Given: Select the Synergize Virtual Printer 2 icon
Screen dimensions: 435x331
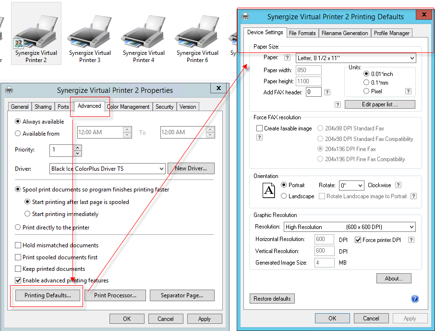Looking at the screenshot, I should pos(36,33).
